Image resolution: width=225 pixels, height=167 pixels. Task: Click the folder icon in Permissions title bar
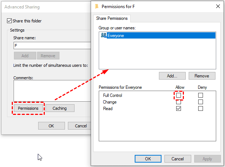97,6
